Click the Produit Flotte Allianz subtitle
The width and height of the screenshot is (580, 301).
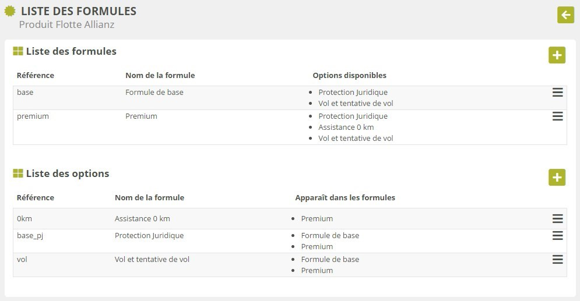66,24
